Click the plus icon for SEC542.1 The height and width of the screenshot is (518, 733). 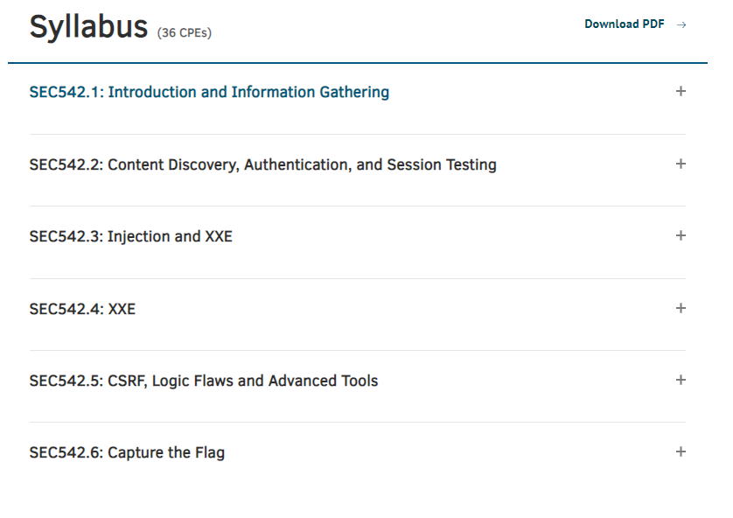click(x=681, y=91)
